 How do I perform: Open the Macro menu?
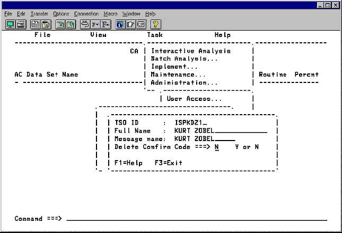[x=110, y=14]
